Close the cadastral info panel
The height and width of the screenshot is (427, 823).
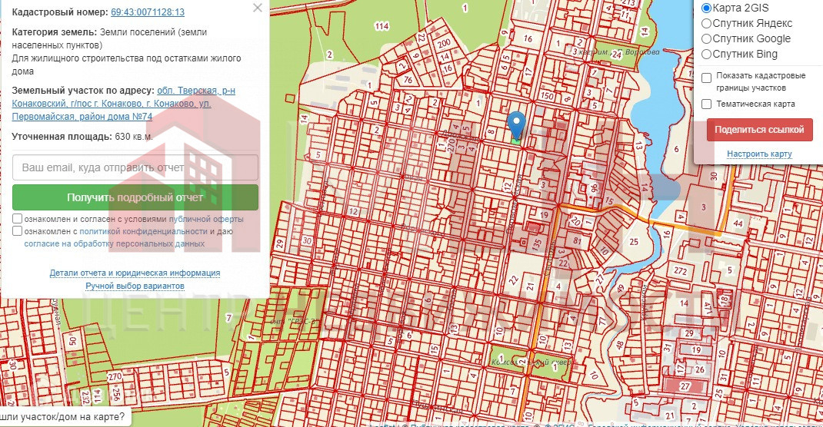tap(257, 8)
